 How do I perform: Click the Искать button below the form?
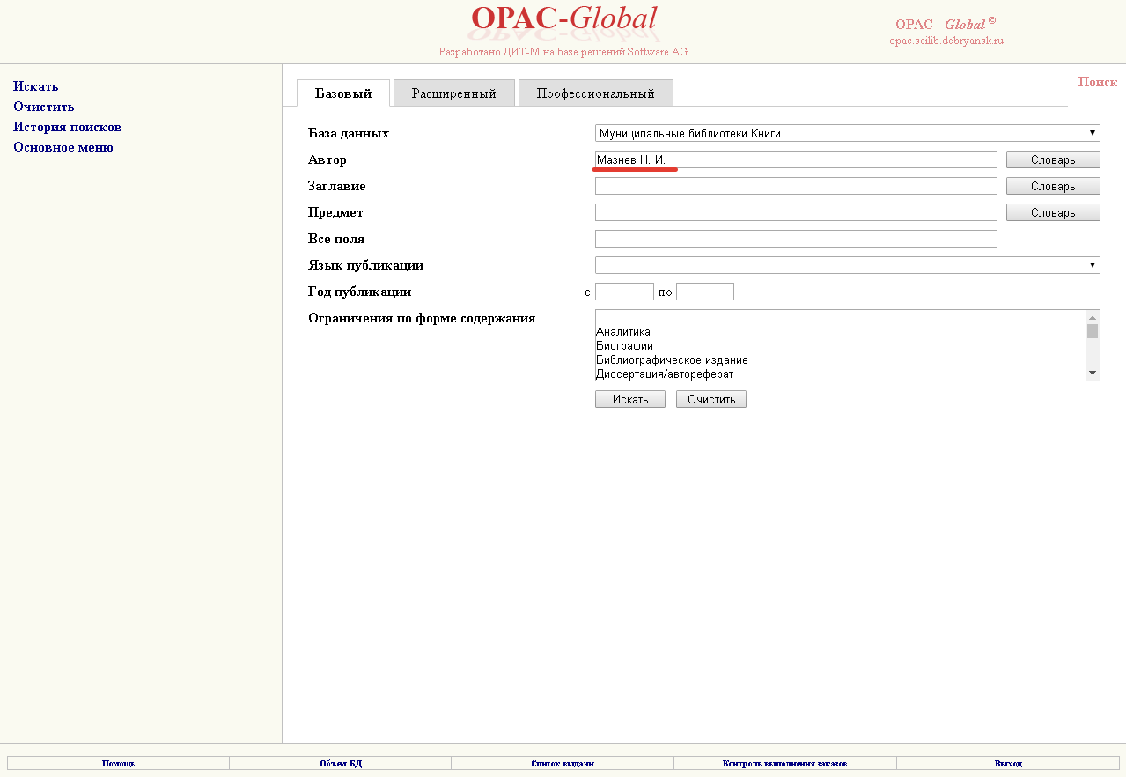(630, 399)
